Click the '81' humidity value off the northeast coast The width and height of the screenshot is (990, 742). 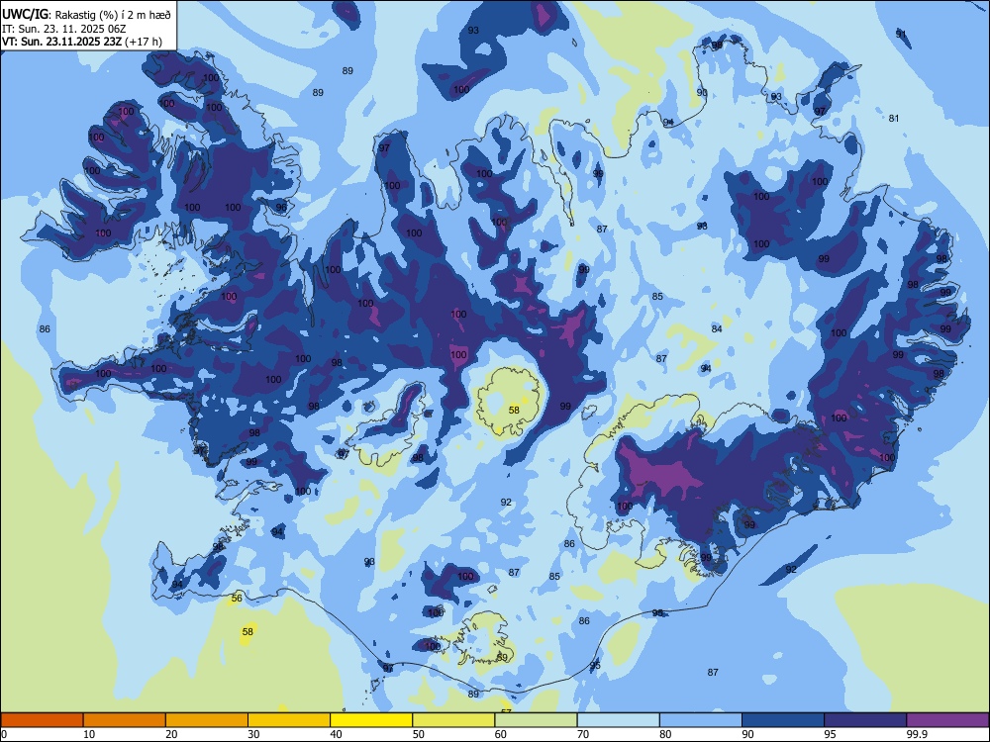[893, 118]
